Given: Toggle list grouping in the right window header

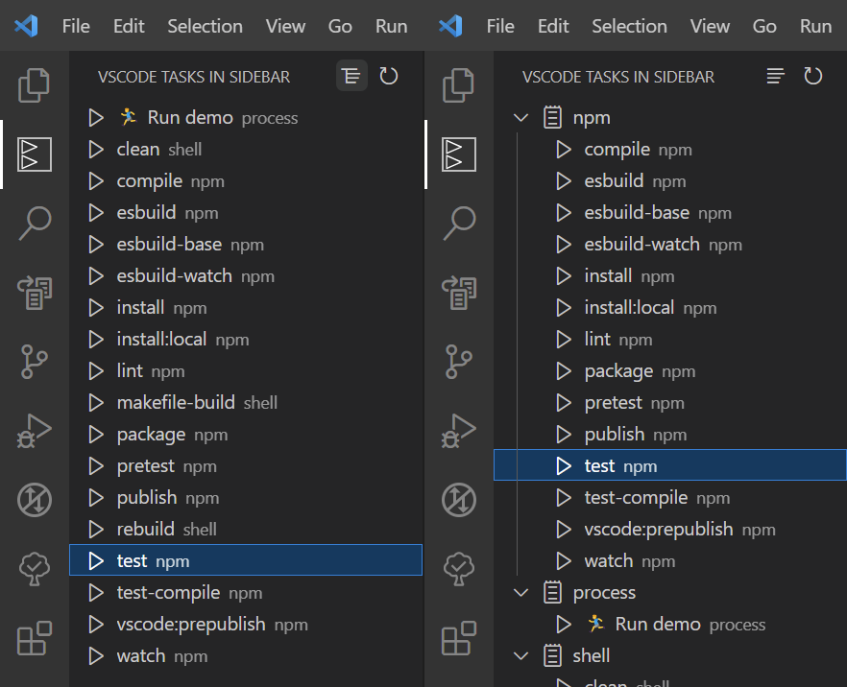Looking at the screenshot, I should [x=776, y=76].
